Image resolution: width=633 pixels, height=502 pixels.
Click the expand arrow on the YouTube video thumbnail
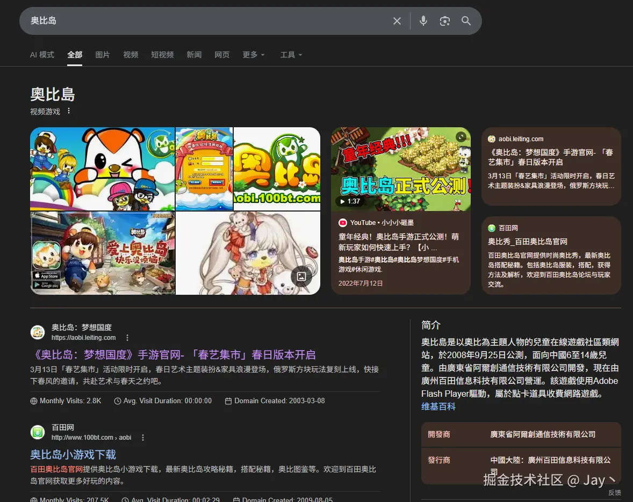[x=461, y=137]
